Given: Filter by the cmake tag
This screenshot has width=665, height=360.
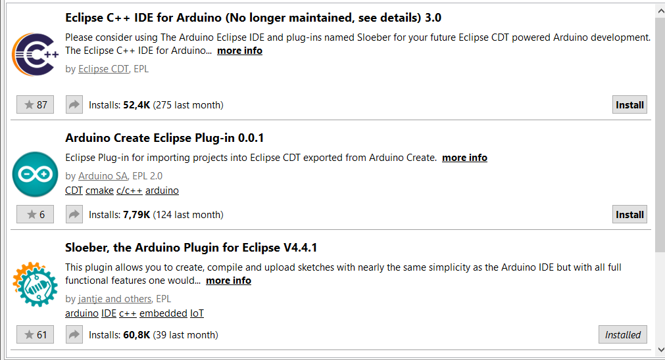Looking at the screenshot, I should coord(100,191).
